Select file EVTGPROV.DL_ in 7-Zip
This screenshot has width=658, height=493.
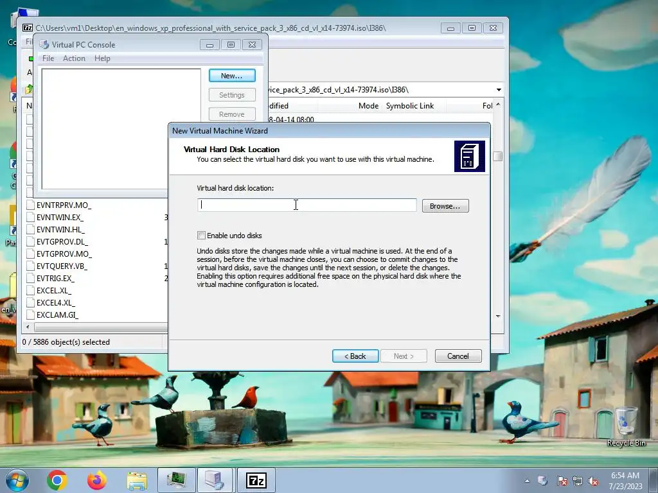coord(62,241)
